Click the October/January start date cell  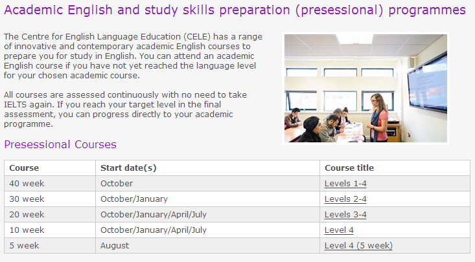(207, 199)
